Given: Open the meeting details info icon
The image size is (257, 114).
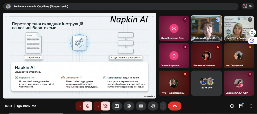Looking at the screenshot, I should coord(232,106).
